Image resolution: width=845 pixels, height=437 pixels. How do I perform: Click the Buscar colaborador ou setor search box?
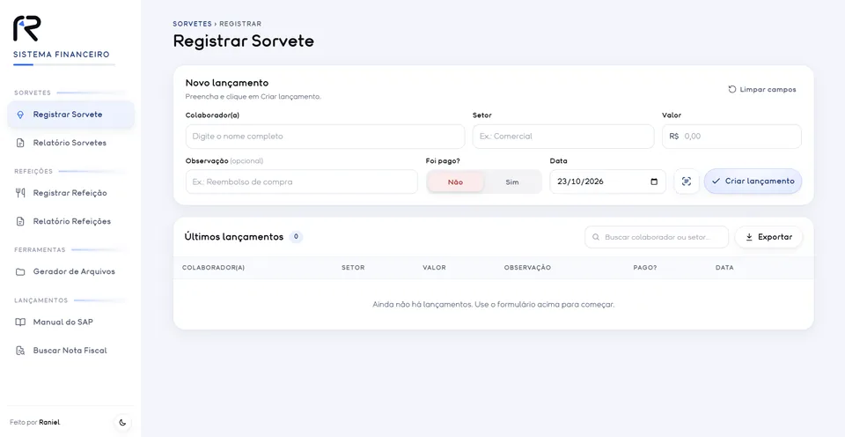[x=657, y=237]
